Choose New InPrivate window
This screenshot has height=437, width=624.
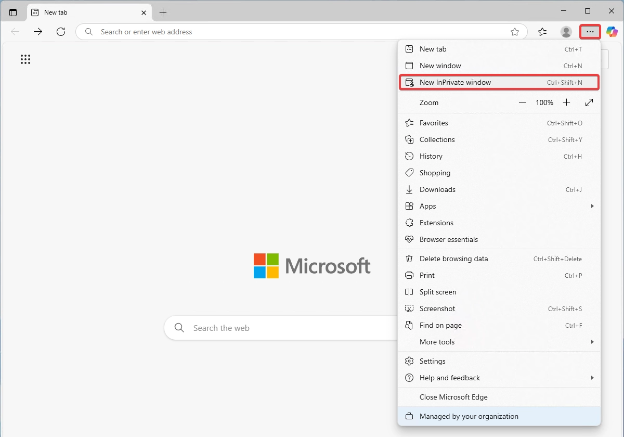pos(499,82)
